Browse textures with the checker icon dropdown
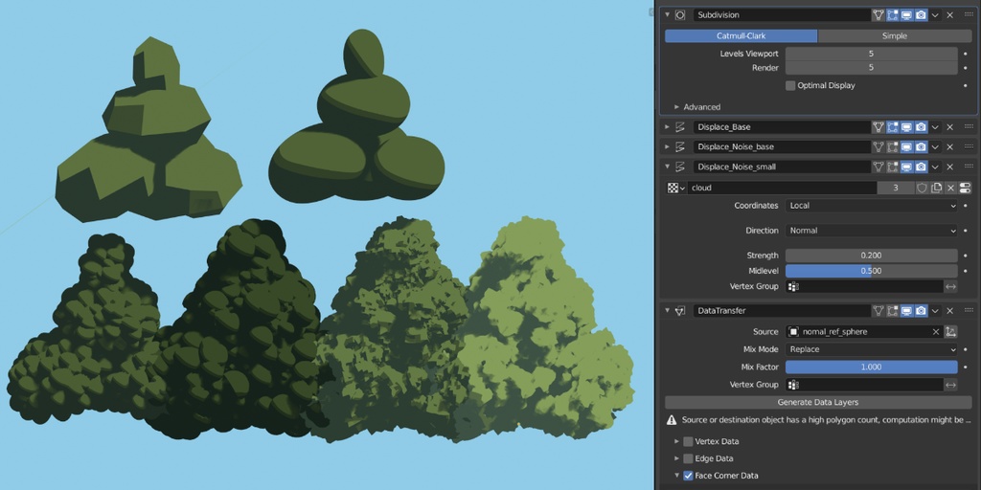Screen dimensions: 981x490 point(676,188)
